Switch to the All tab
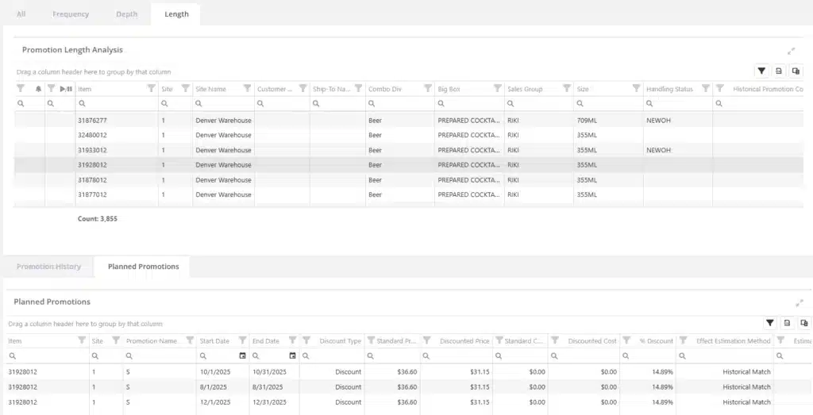813x415 pixels. click(21, 14)
